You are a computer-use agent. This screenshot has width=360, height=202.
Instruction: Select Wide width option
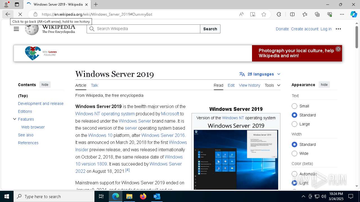click(294, 153)
